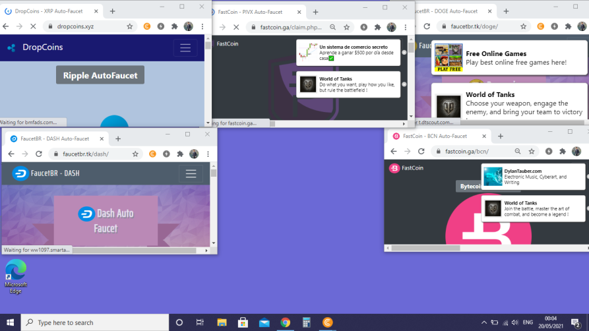Open File Explorer from taskbar
This screenshot has width=589, height=331.
(222, 322)
